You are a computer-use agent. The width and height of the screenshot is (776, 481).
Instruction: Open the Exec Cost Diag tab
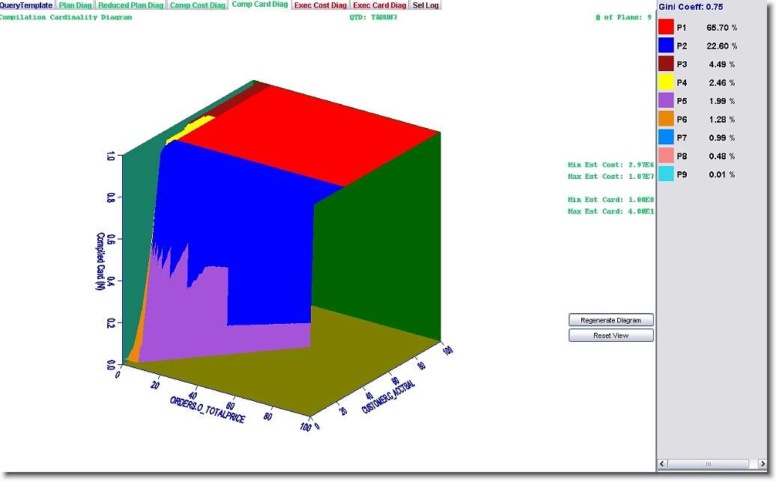click(x=321, y=5)
